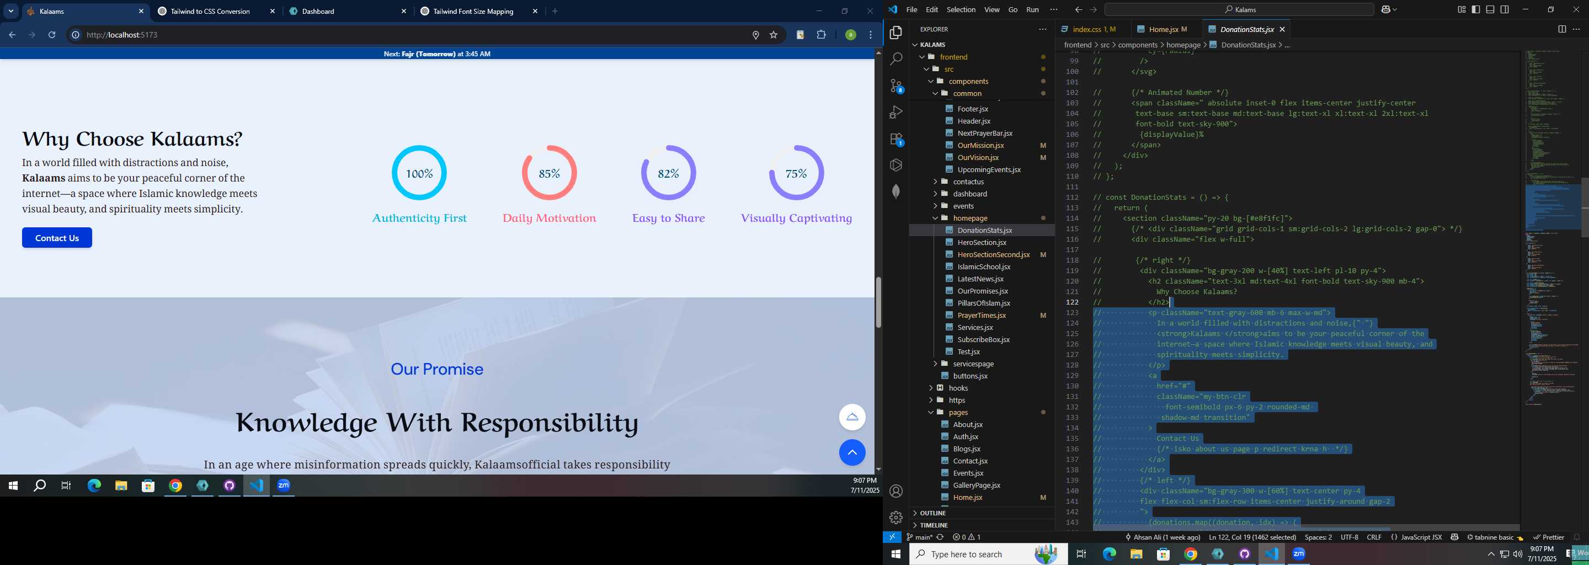Viewport: 1589px width, 565px height.
Task: Open the Run menu
Action: tap(1033, 9)
